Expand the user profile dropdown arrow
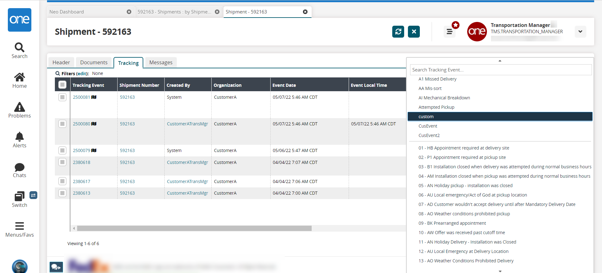602x273 pixels. pos(580,32)
